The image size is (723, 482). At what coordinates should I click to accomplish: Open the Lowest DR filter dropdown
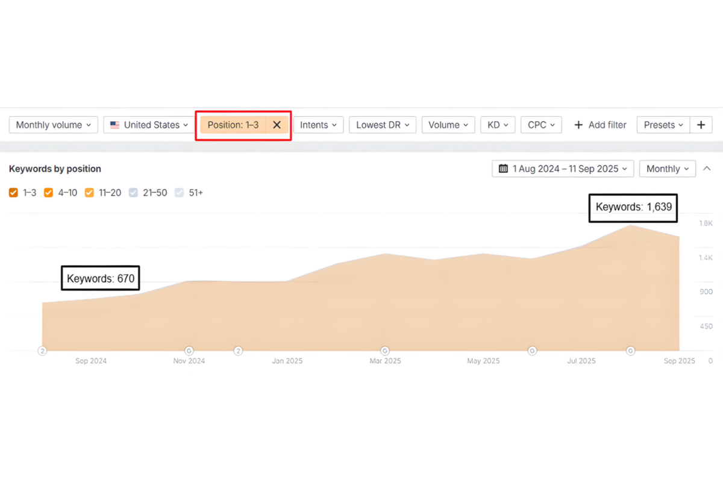pos(382,125)
